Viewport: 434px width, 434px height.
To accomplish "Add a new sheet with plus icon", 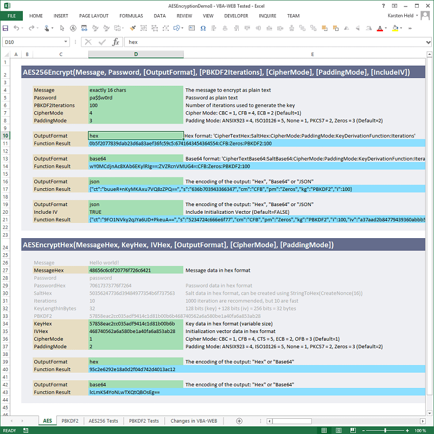I will pyautogui.click(x=239, y=420).
